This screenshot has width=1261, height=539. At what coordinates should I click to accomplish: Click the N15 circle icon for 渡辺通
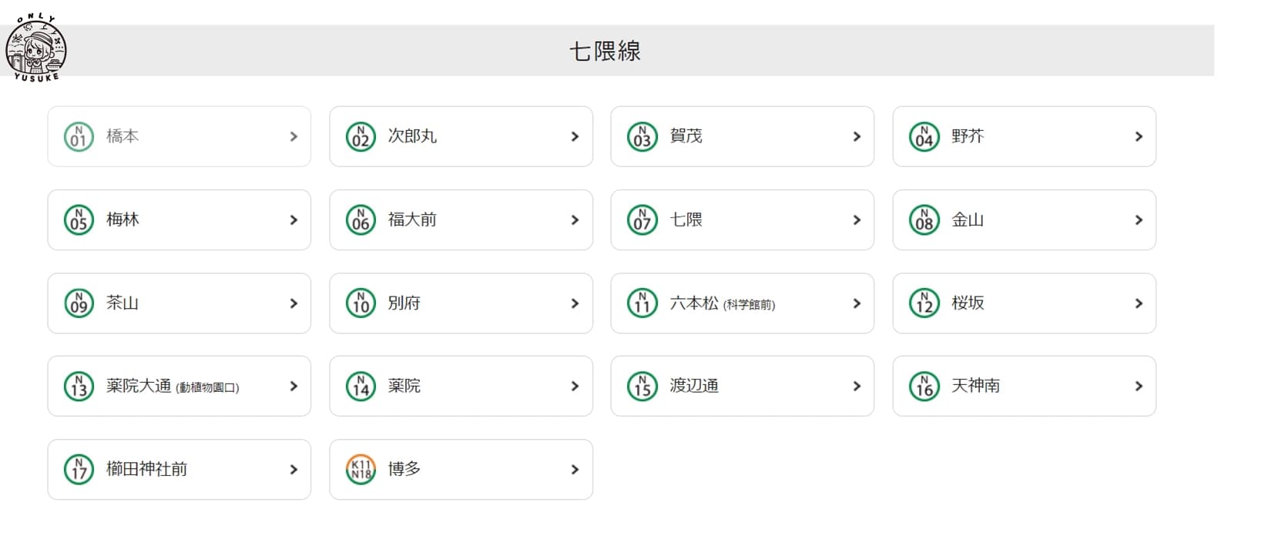point(642,387)
